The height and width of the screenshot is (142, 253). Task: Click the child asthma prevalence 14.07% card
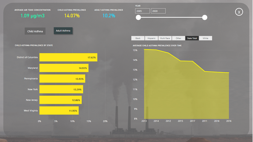click(x=72, y=14)
